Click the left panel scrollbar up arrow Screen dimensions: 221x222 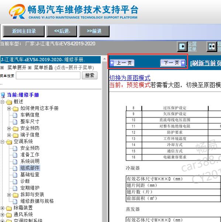tap(104, 59)
